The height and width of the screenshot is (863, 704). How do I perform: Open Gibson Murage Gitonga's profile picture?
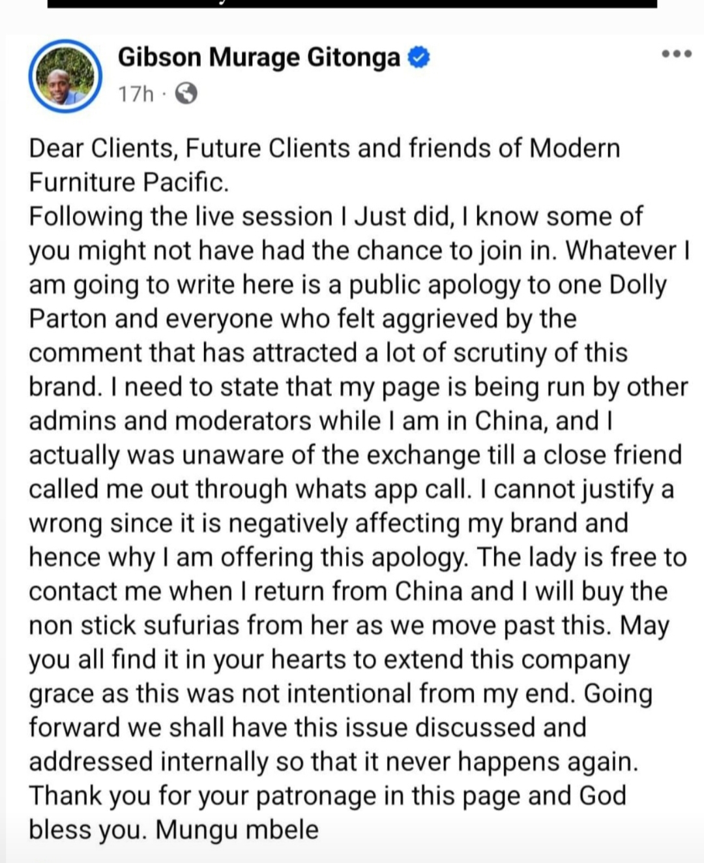65,76
